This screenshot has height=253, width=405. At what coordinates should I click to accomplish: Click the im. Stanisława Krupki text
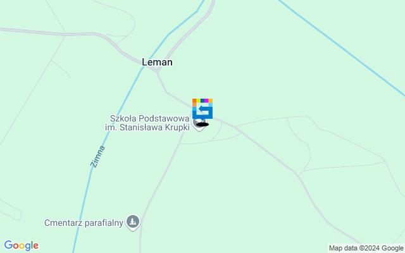coord(147,128)
